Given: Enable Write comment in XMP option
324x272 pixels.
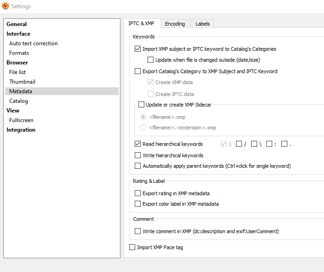Looking at the screenshot, I should pos(138,231).
